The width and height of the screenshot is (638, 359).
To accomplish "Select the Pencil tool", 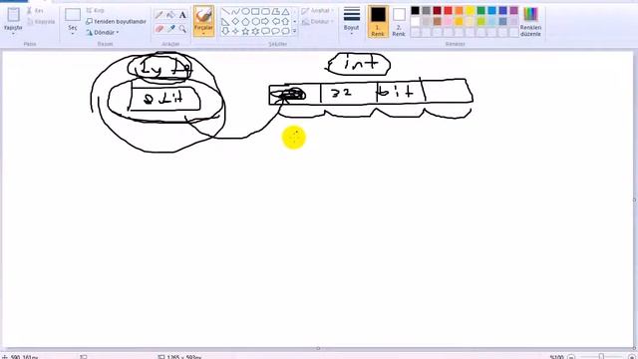I will (x=159, y=16).
